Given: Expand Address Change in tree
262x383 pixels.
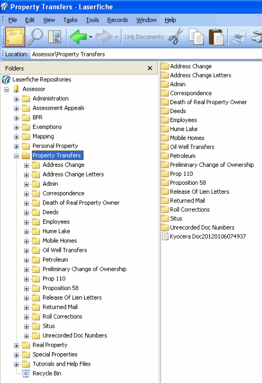Looking at the screenshot, I should [26, 165].
